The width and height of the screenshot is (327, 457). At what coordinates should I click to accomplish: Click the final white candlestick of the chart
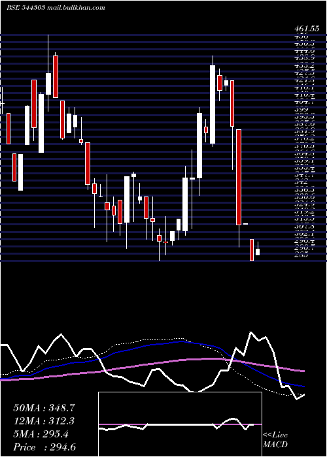pyautogui.click(x=258, y=252)
